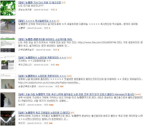Open the third post title about 리본게이

(45, 39)
